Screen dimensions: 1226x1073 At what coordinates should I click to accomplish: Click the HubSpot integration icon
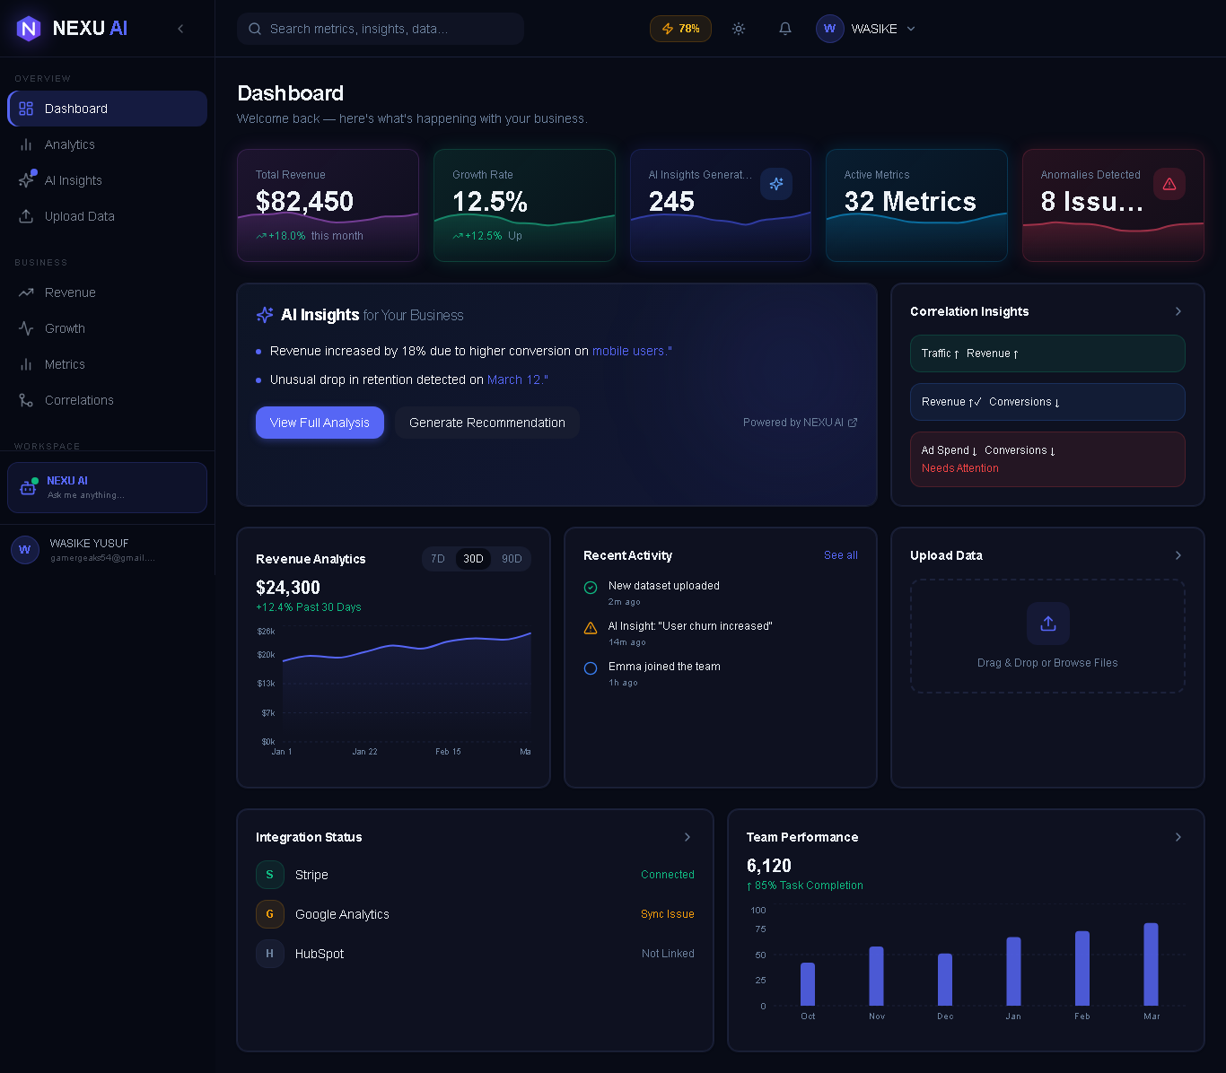[x=270, y=954]
